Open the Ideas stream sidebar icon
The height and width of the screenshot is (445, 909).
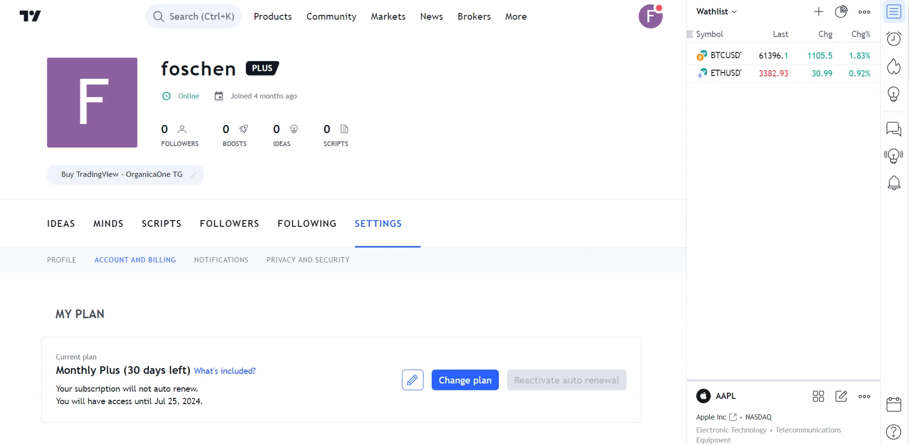(x=894, y=156)
